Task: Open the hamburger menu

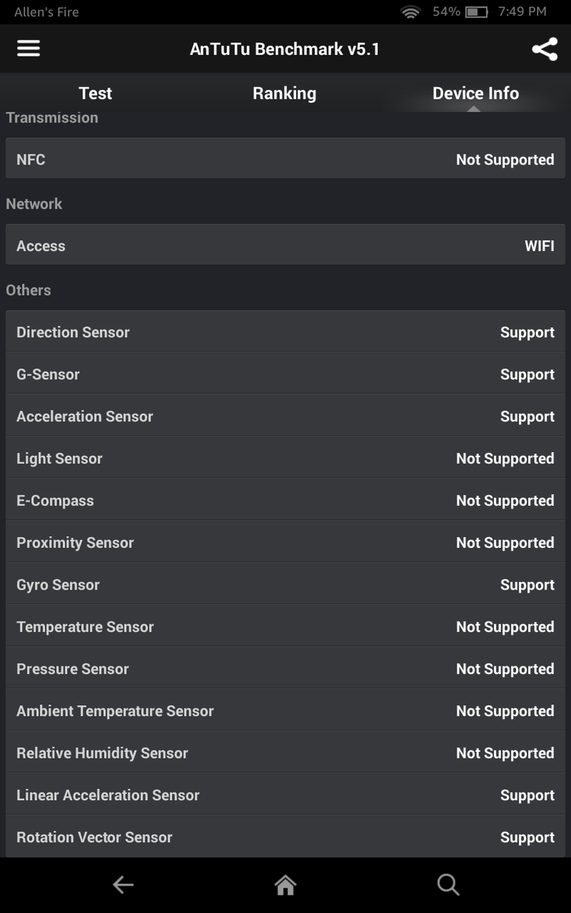Action: (x=28, y=49)
